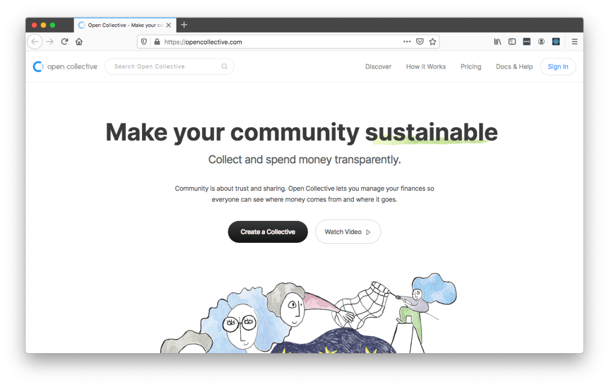Open the React developer extension icon
609x387 pixels.
(556, 42)
